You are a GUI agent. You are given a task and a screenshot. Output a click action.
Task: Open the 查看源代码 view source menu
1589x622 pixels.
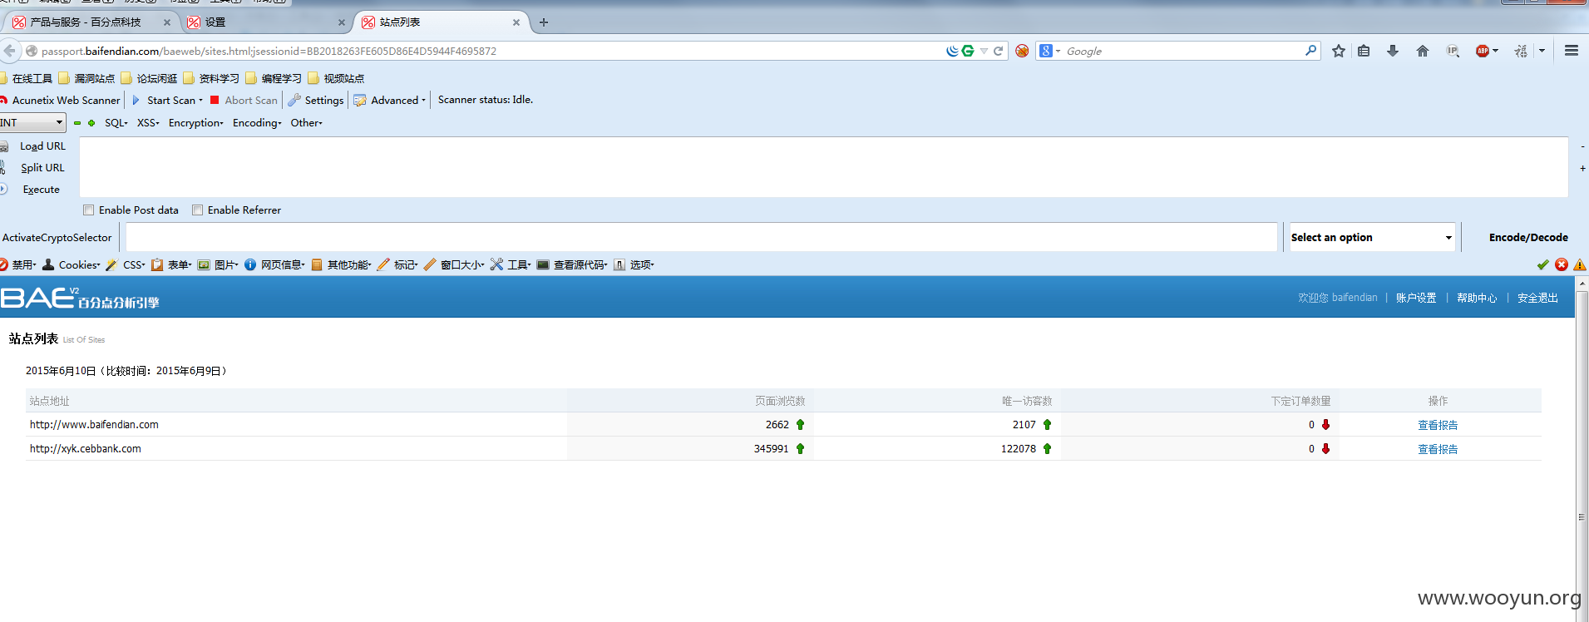point(572,264)
